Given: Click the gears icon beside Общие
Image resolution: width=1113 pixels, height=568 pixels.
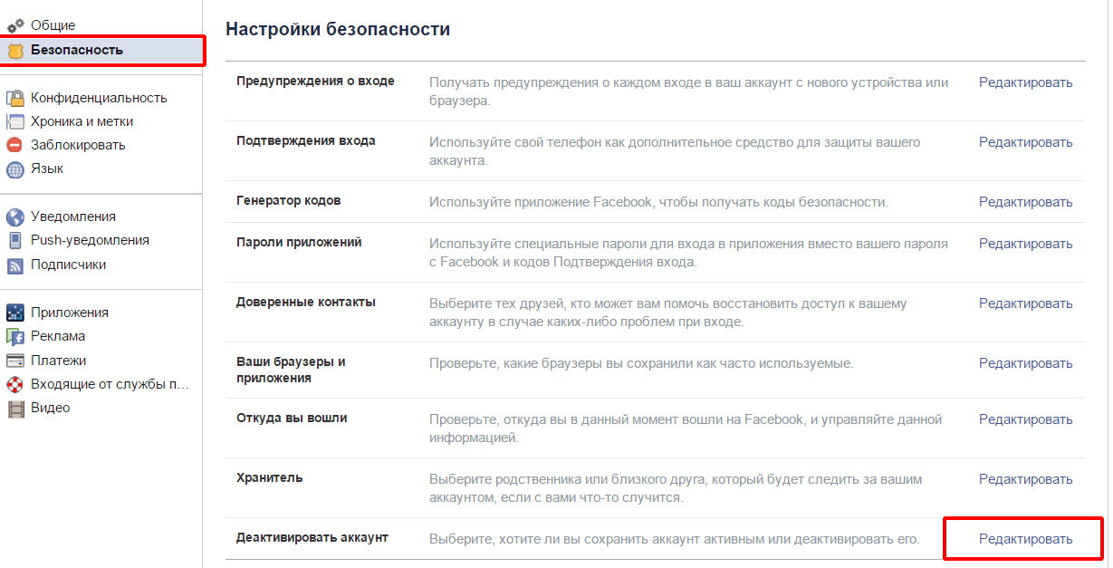Looking at the screenshot, I should (x=15, y=25).
